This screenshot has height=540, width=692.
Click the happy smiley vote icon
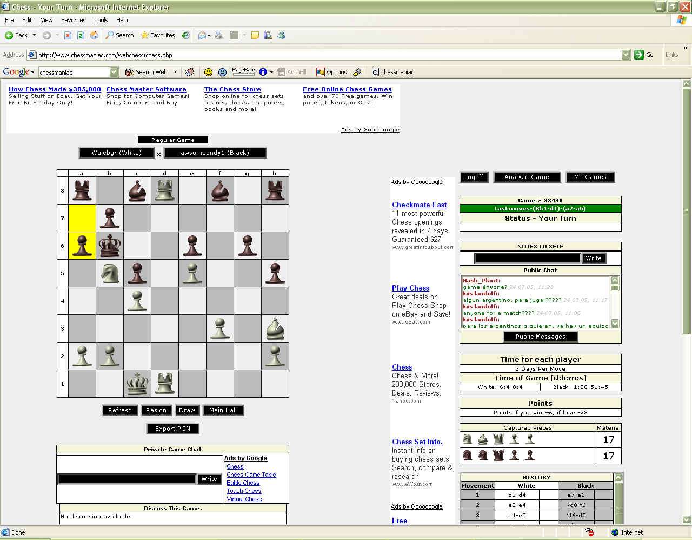[x=208, y=72]
